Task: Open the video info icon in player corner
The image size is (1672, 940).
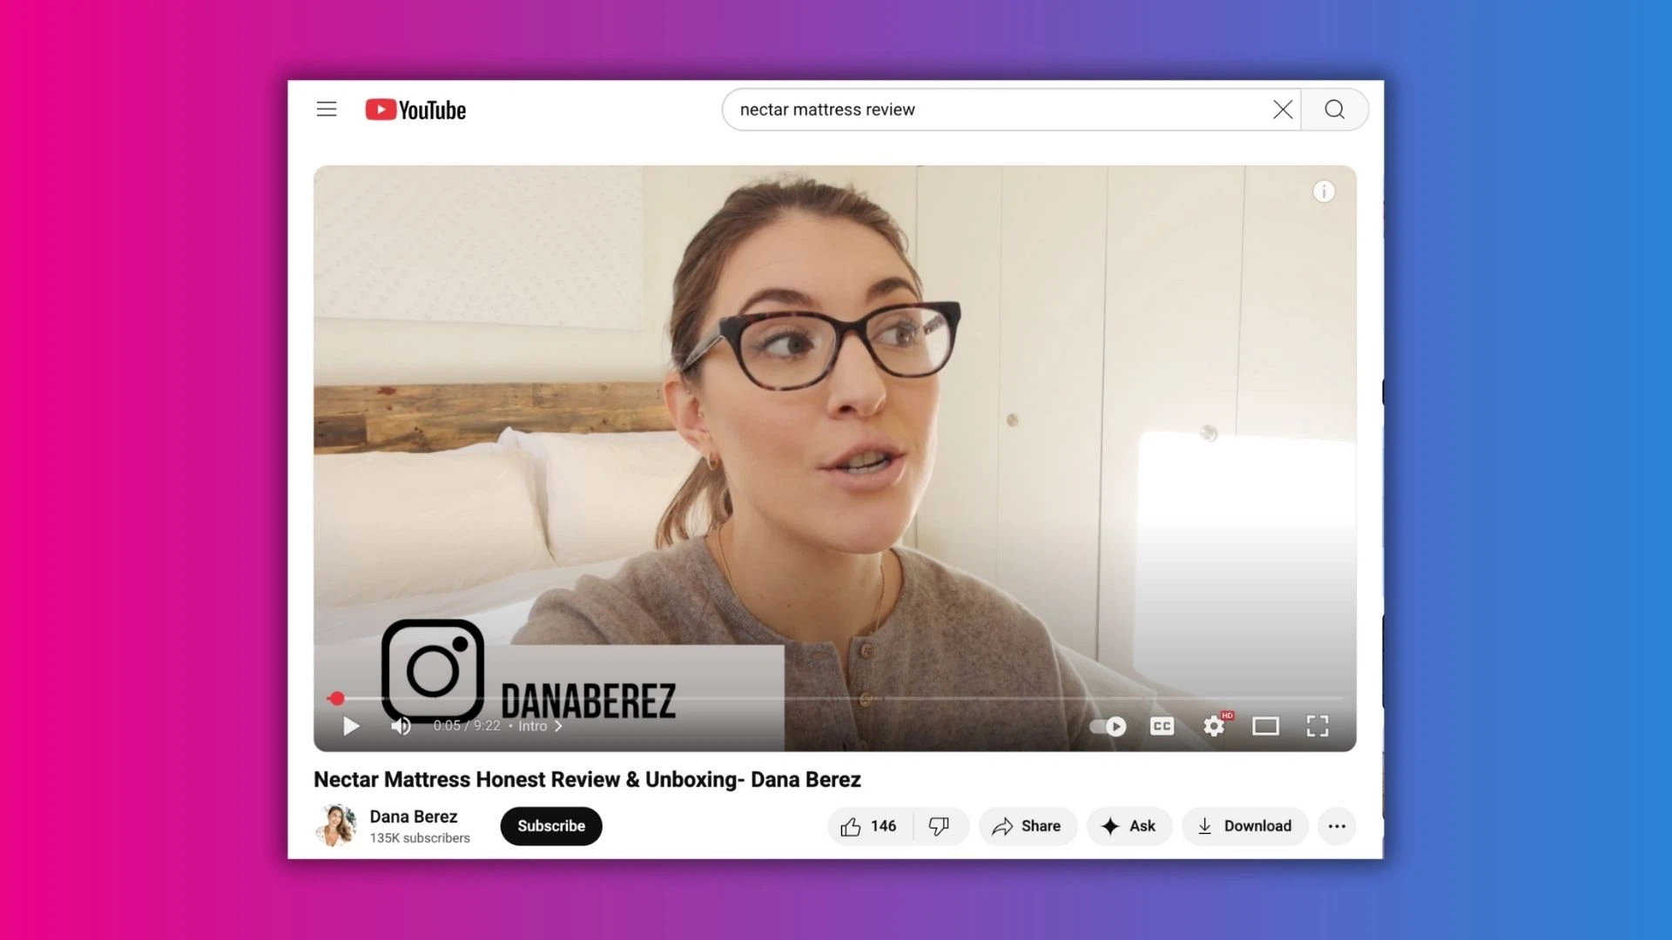Action: coord(1324,191)
